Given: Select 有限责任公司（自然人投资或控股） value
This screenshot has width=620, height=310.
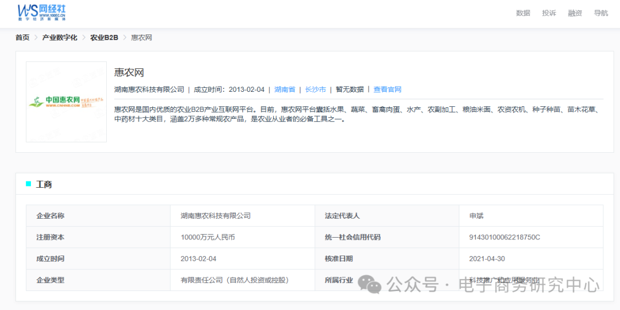Looking at the screenshot, I should (235, 280).
